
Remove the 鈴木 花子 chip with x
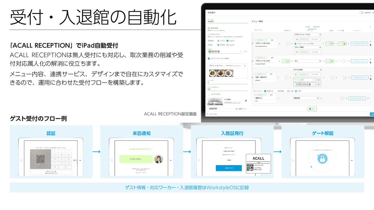click(218, 51)
